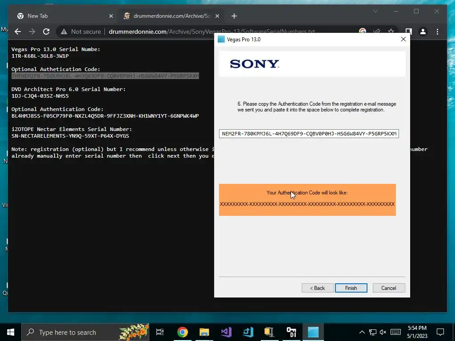
Task: Open Task View on the taskbar
Action: tap(160, 332)
